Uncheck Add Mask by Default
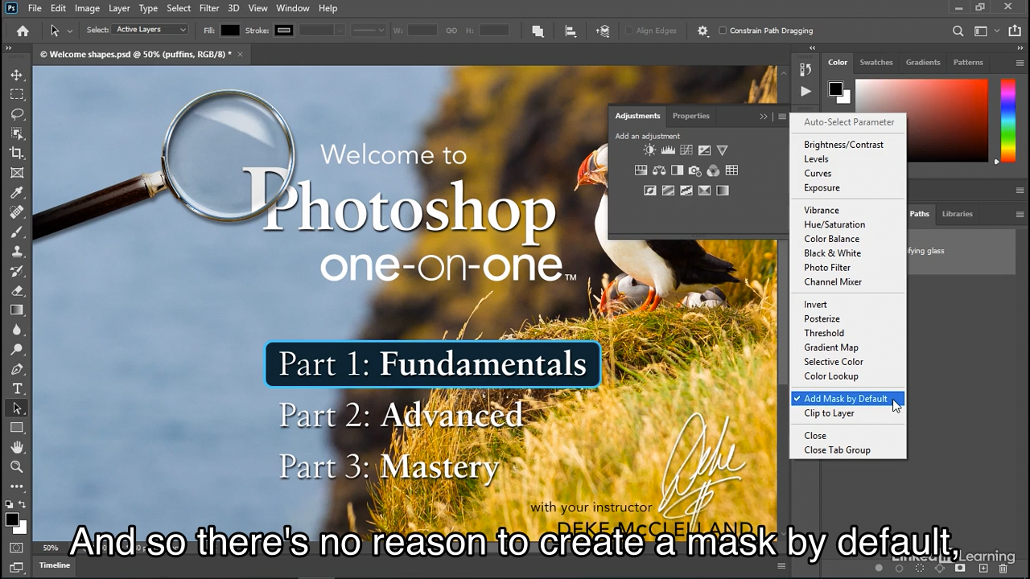The height and width of the screenshot is (579, 1030). pos(847,399)
